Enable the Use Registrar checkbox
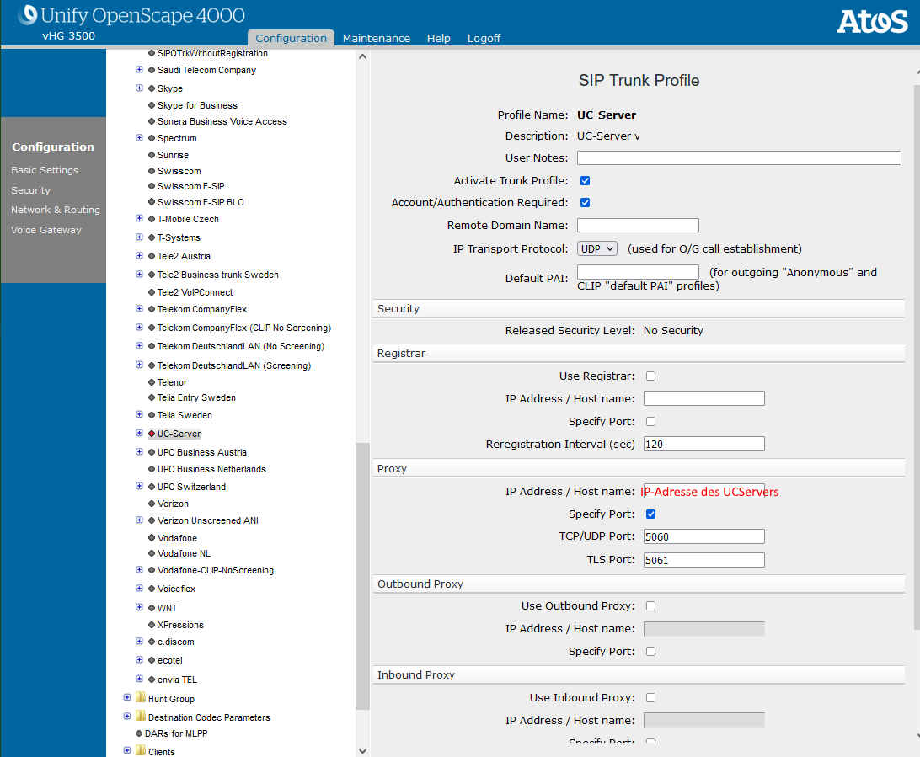The width and height of the screenshot is (920, 757). pyautogui.click(x=650, y=376)
